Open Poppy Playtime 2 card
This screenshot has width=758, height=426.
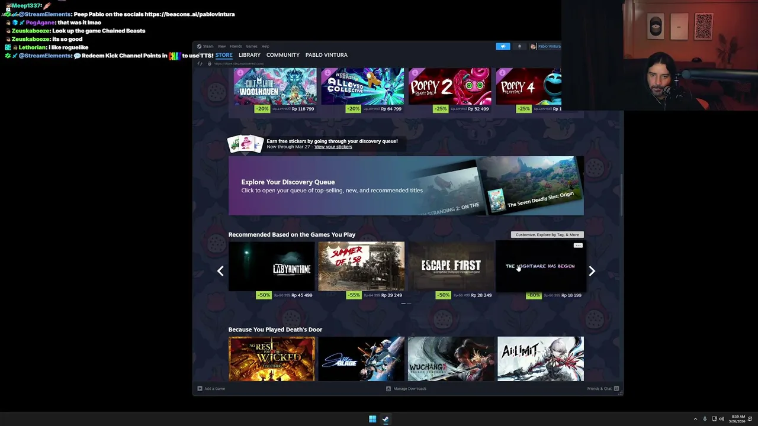tap(449, 86)
